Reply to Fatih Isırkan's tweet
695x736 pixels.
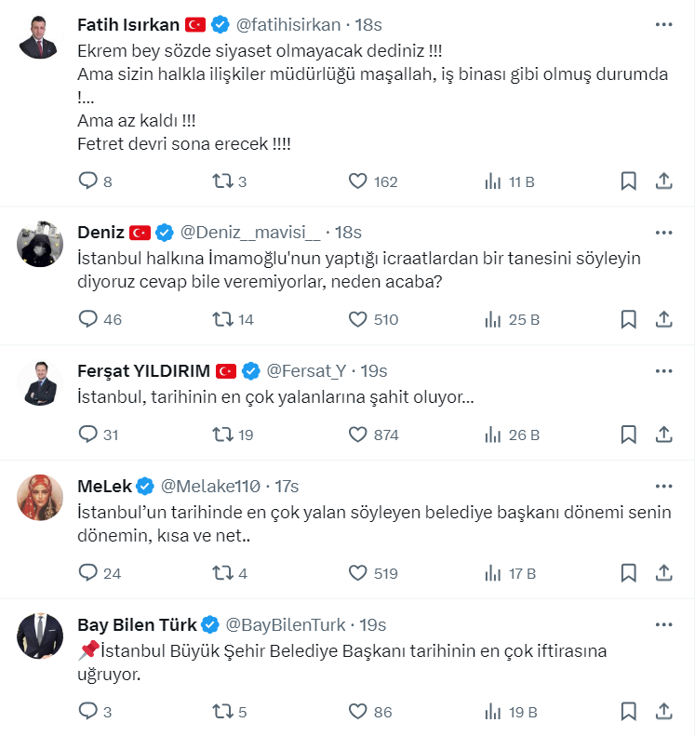(88, 181)
